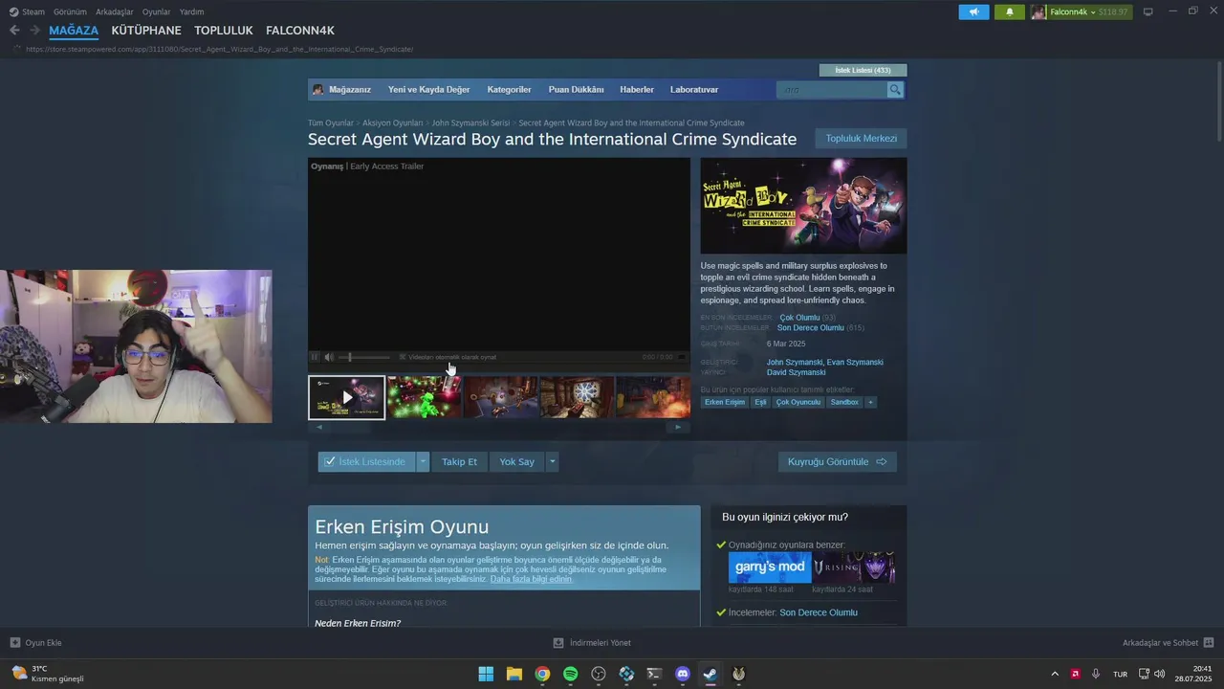Go back with the left arrow
Image resolution: width=1224 pixels, height=689 pixels.
tap(14, 31)
